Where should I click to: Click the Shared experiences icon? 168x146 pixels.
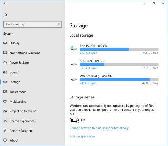coord(5,121)
